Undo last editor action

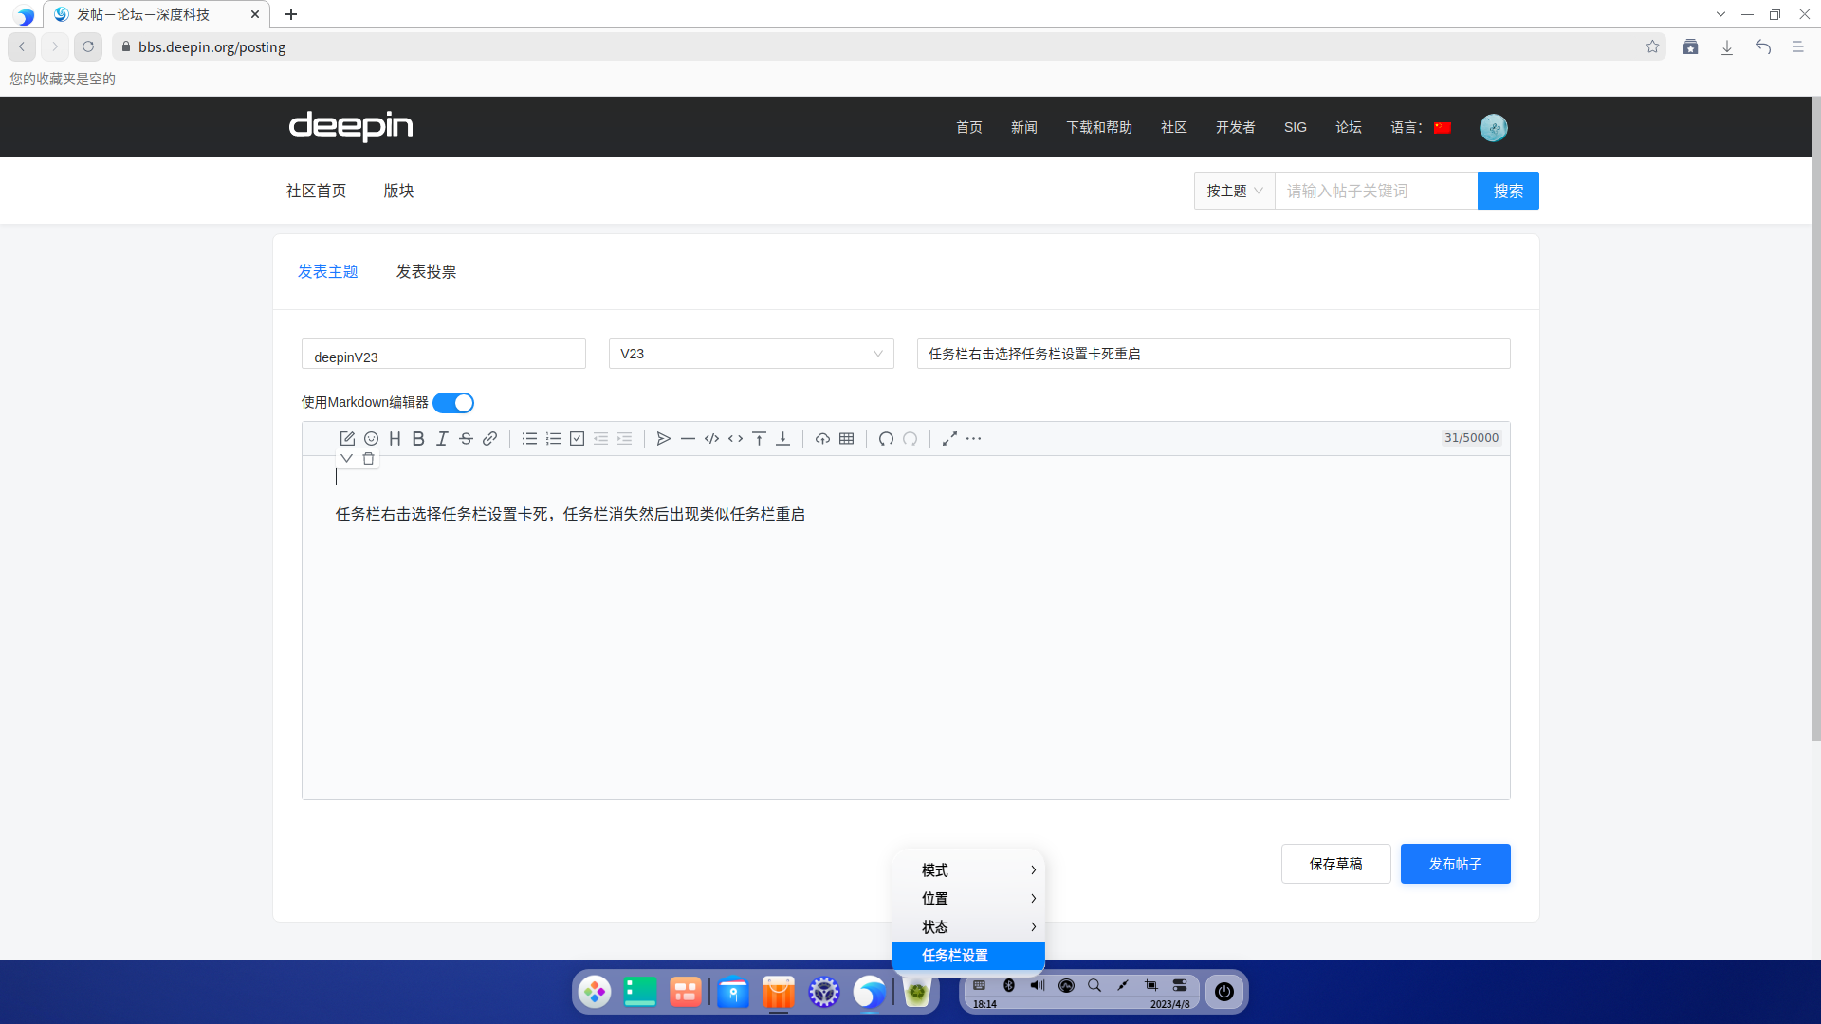886,439
